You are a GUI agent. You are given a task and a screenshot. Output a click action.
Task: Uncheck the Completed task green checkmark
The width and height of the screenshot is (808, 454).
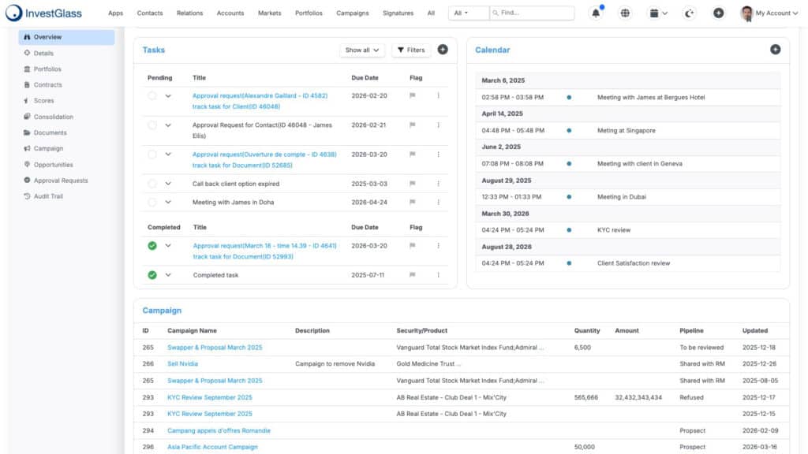click(152, 275)
